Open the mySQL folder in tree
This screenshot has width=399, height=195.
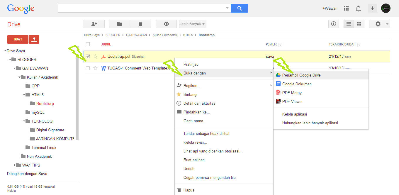click(38, 112)
